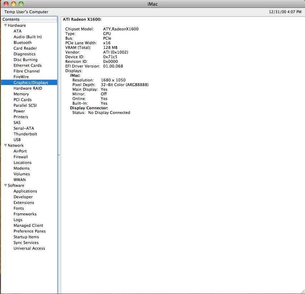Open the Memory hardware entry
The image size is (305, 294).
coord(21,94)
